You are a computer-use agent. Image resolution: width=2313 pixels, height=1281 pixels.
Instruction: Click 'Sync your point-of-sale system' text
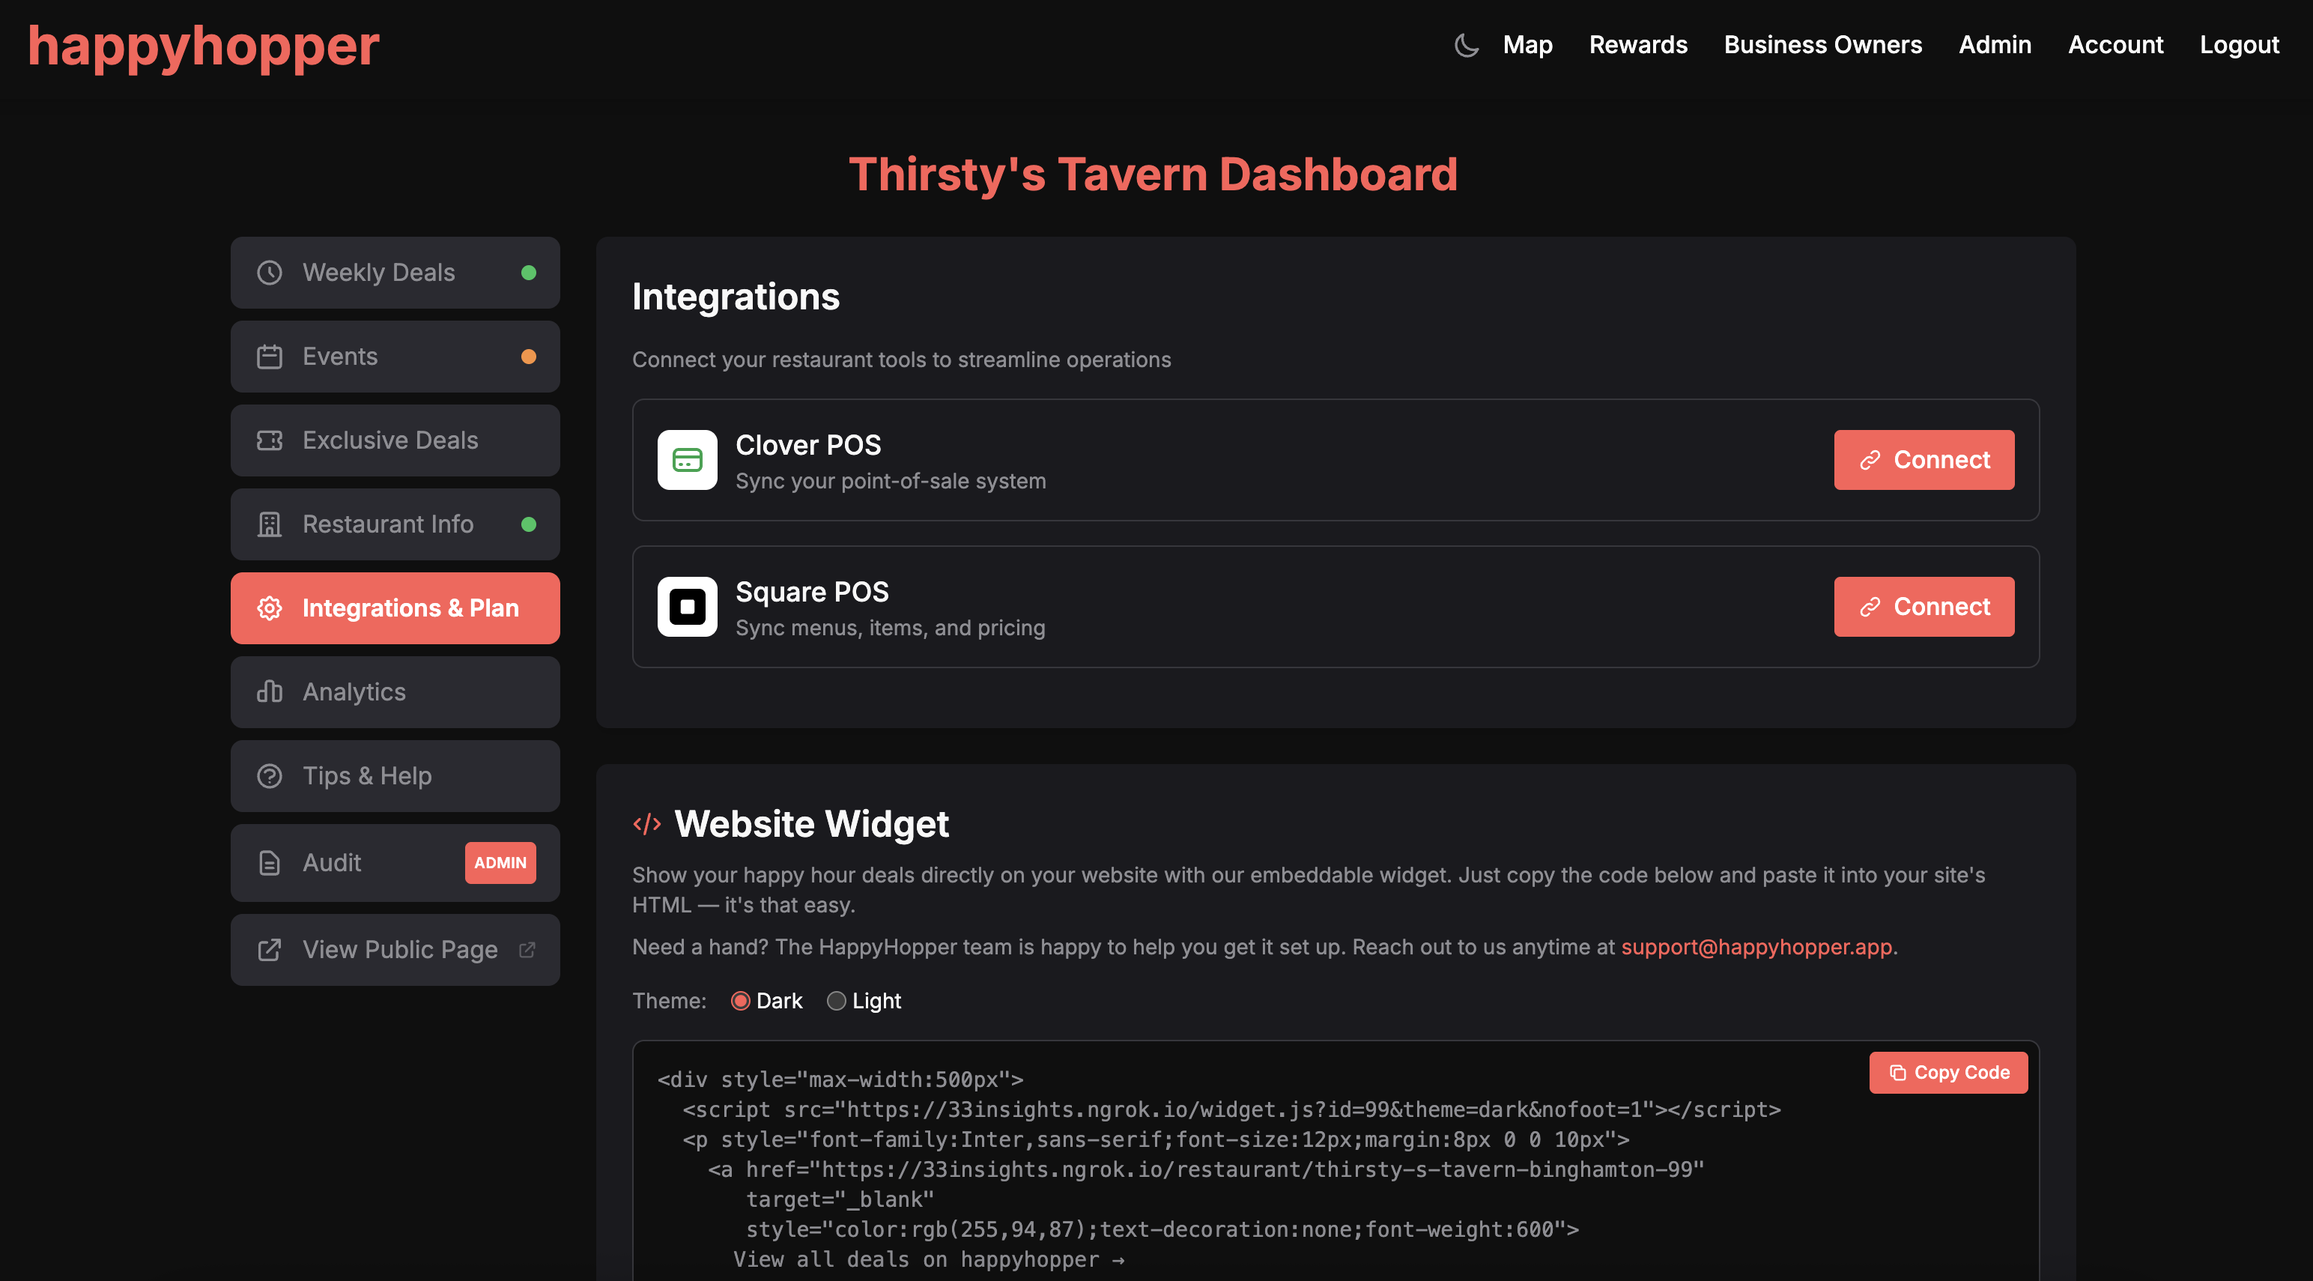tap(890, 482)
